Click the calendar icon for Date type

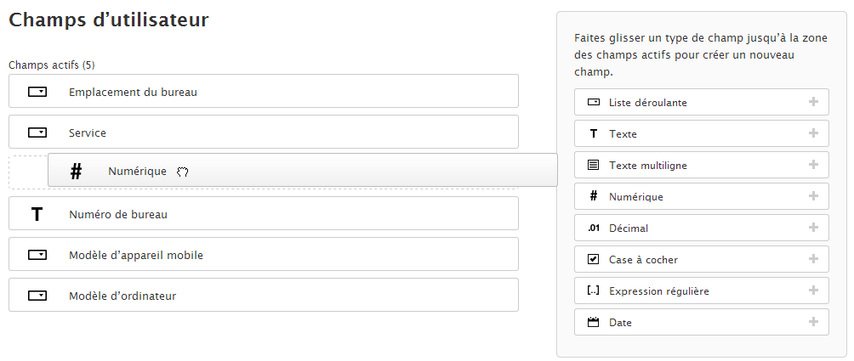[x=593, y=323]
